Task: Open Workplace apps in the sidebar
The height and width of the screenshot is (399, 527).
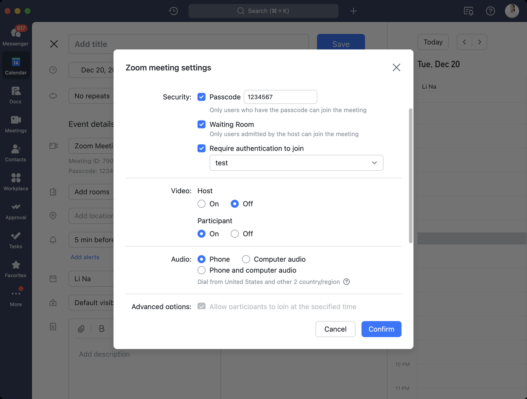Action: [x=16, y=181]
